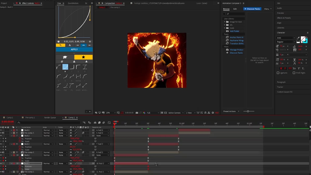Take a snapshot with the camera icon

coord(137,113)
